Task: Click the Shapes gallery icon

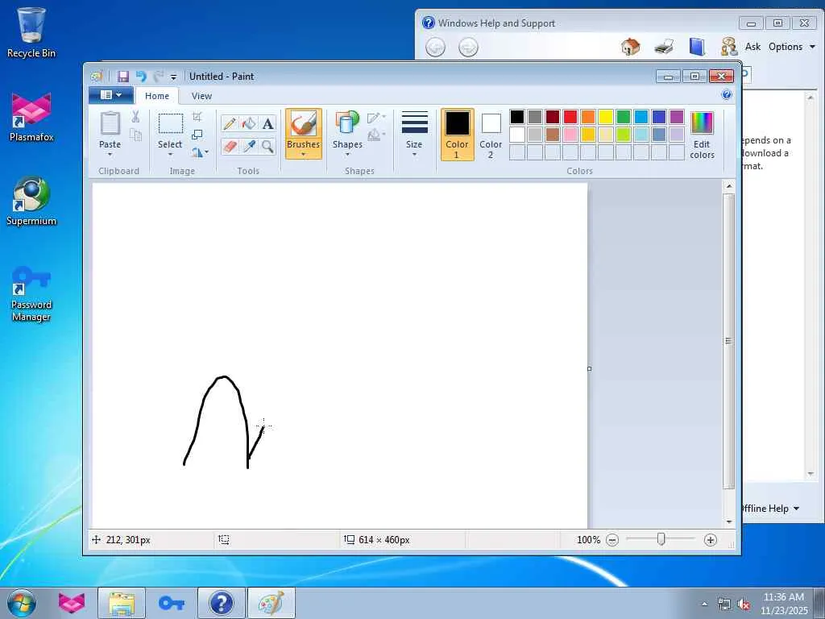Action: [x=347, y=123]
